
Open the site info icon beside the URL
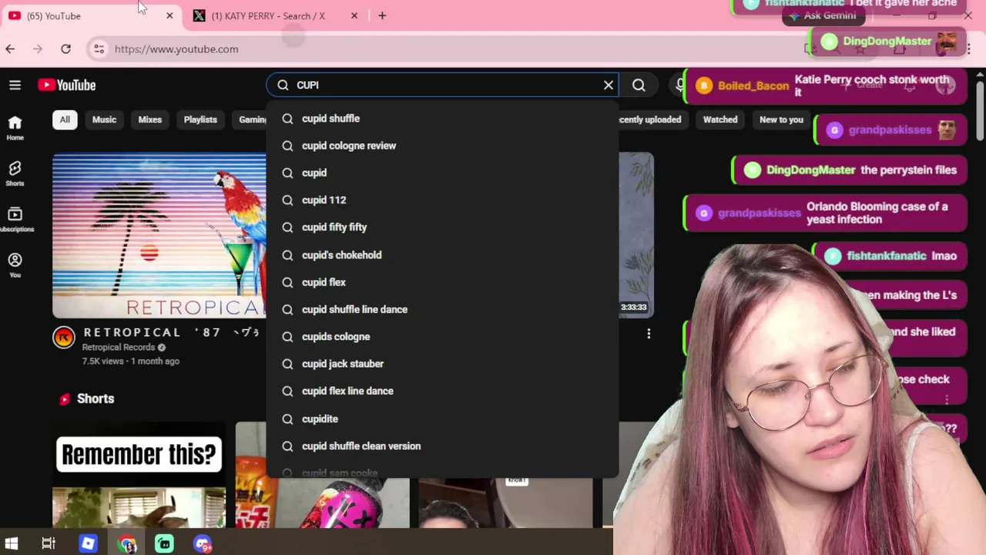pos(99,49)
